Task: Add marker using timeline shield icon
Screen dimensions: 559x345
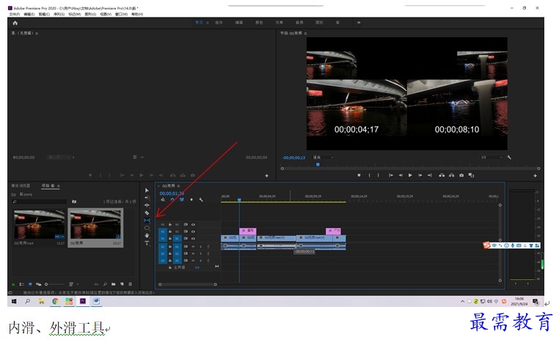Action: coord(191,200)
